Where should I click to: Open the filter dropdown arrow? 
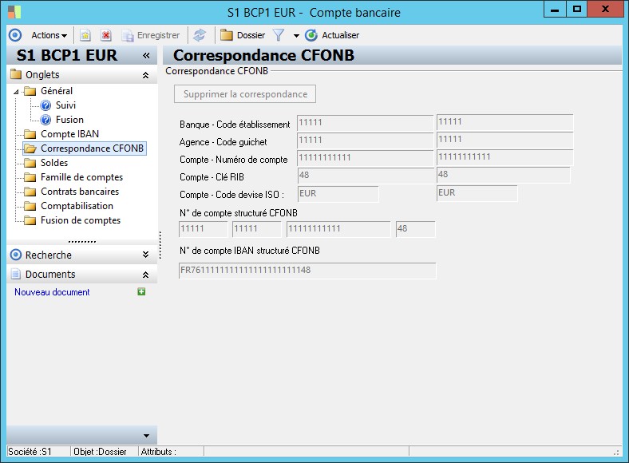[x=296, y=36]
